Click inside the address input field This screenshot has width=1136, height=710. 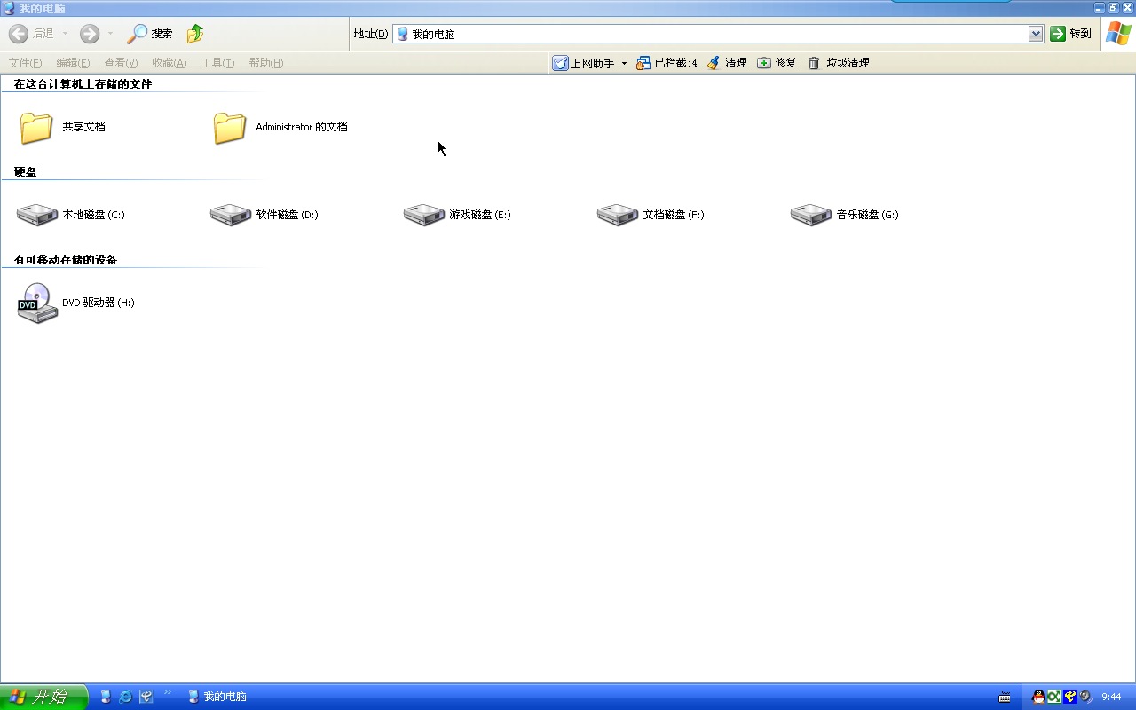(x=710, y=34)
